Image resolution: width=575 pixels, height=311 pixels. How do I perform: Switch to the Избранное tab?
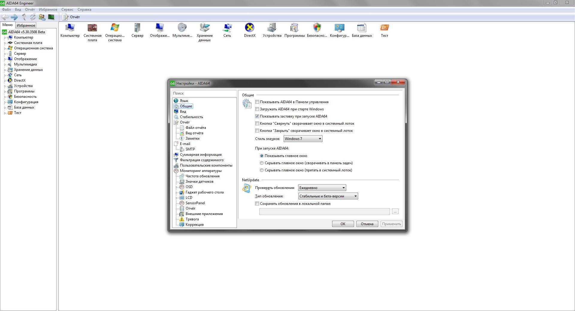(26, 25)
